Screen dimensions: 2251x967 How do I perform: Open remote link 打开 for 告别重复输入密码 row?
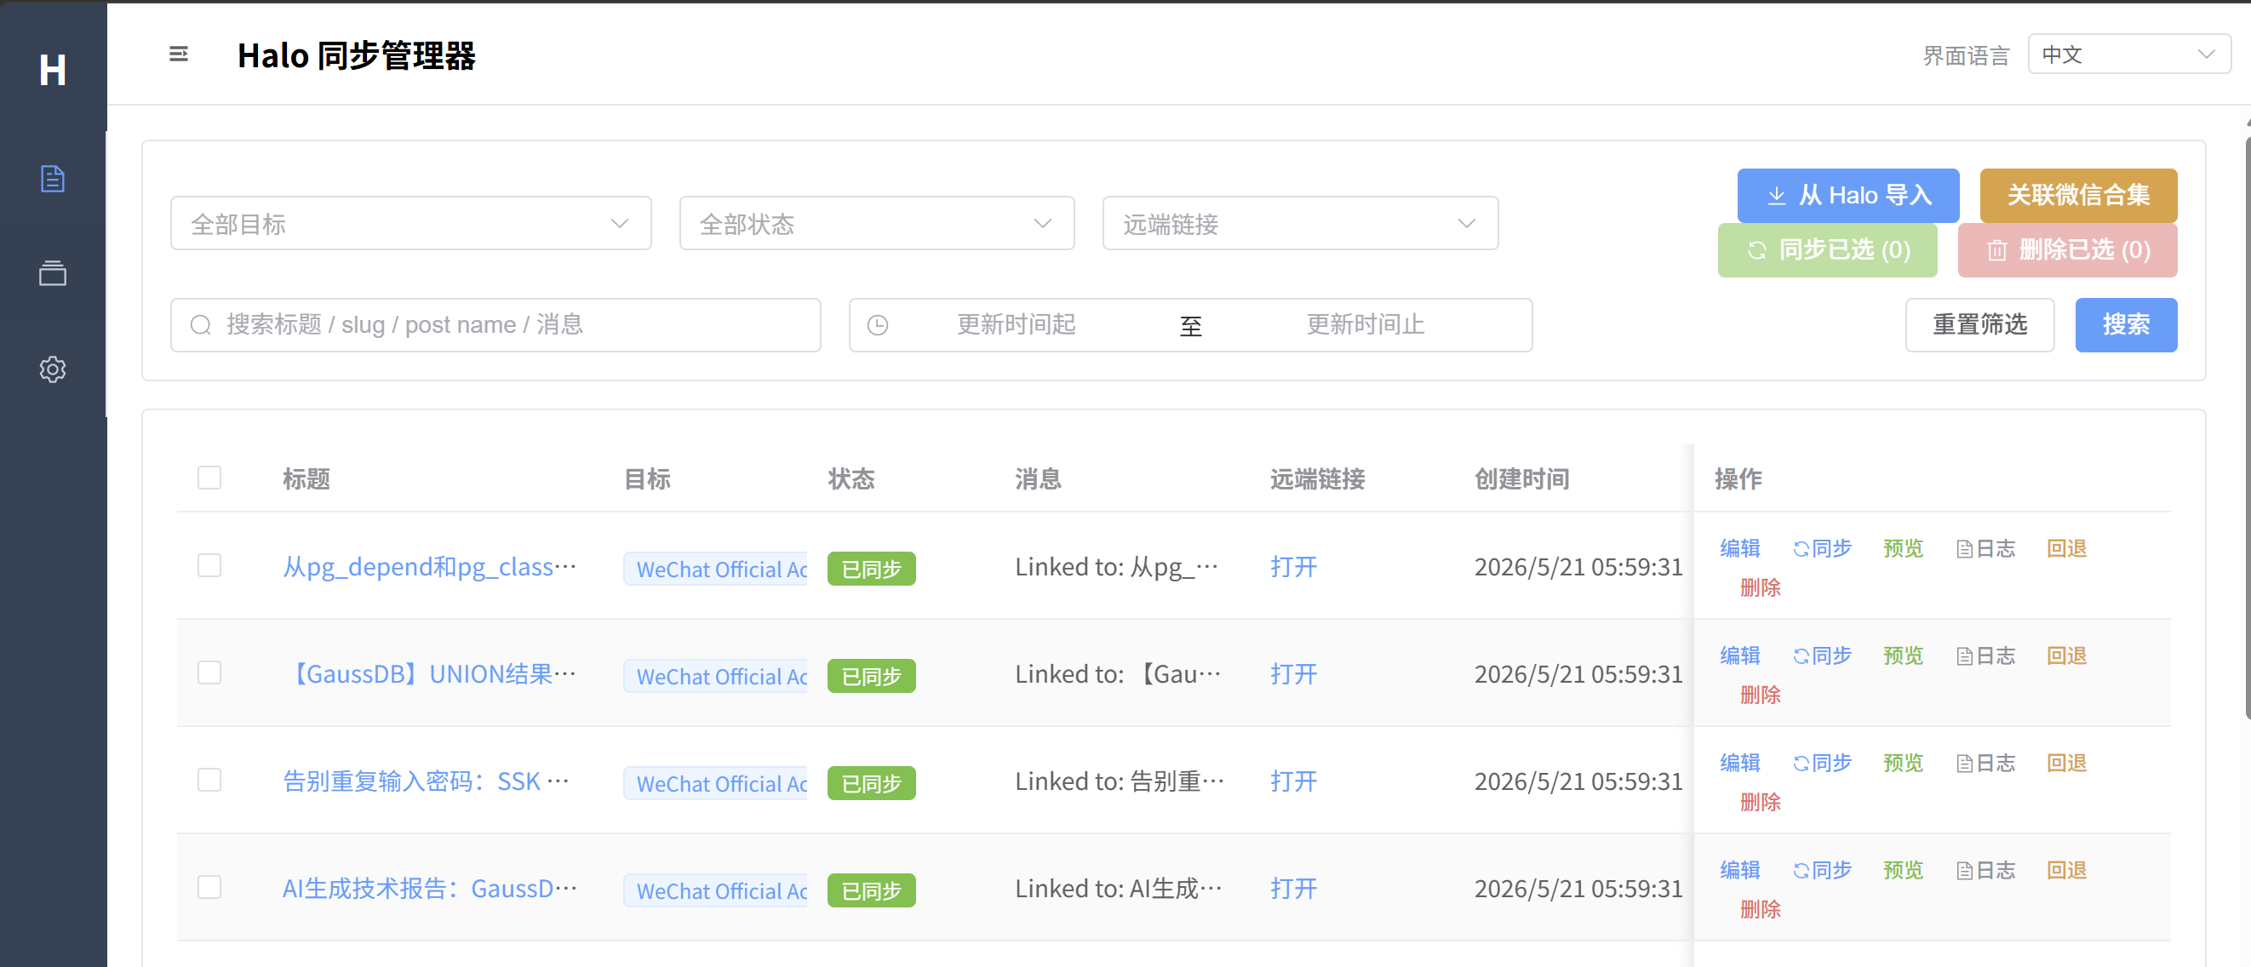point(1293,781)
